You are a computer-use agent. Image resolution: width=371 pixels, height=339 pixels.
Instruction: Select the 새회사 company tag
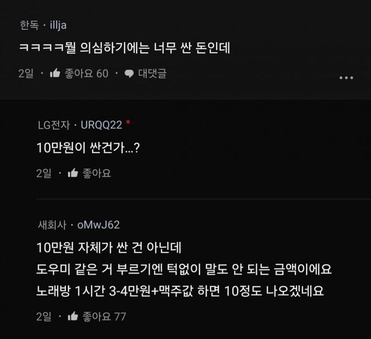(x=52, y=225)
